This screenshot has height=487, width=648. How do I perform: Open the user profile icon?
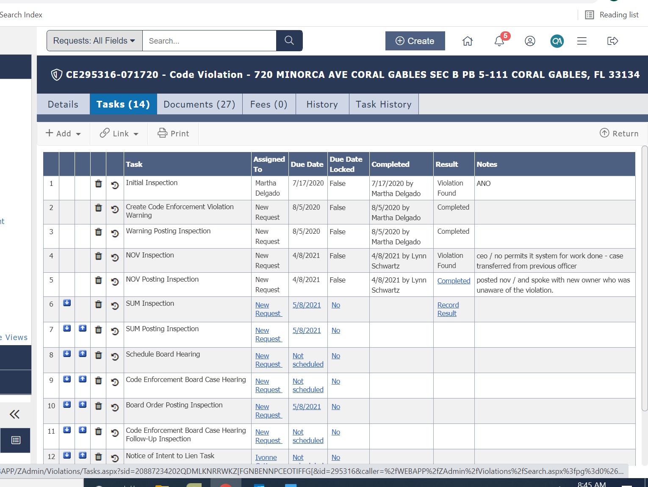tap(530, 41)
